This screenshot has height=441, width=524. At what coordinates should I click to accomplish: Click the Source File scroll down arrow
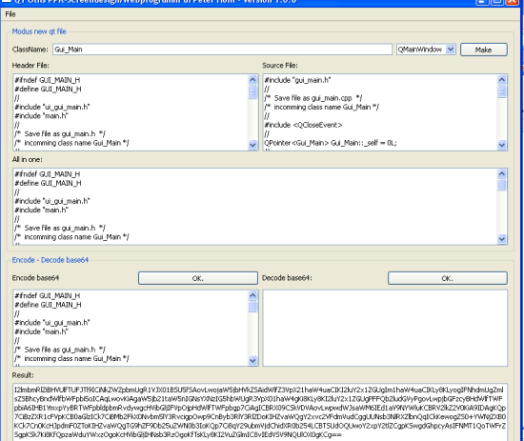click(x=501, y=145)
